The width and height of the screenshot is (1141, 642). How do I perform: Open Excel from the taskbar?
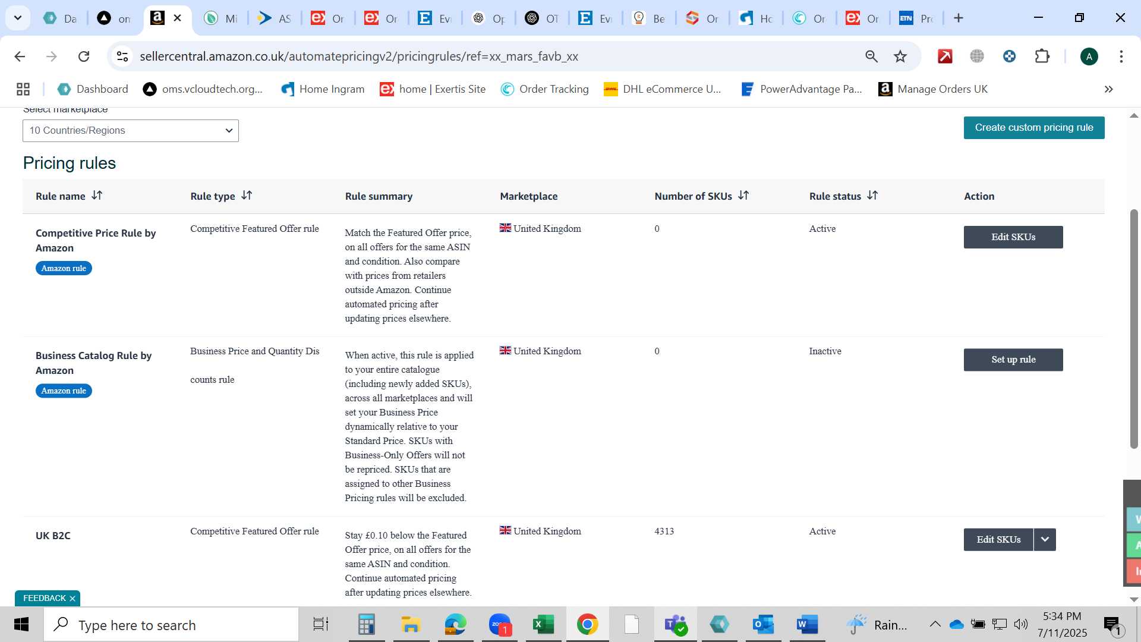click(x=543, y=625)
